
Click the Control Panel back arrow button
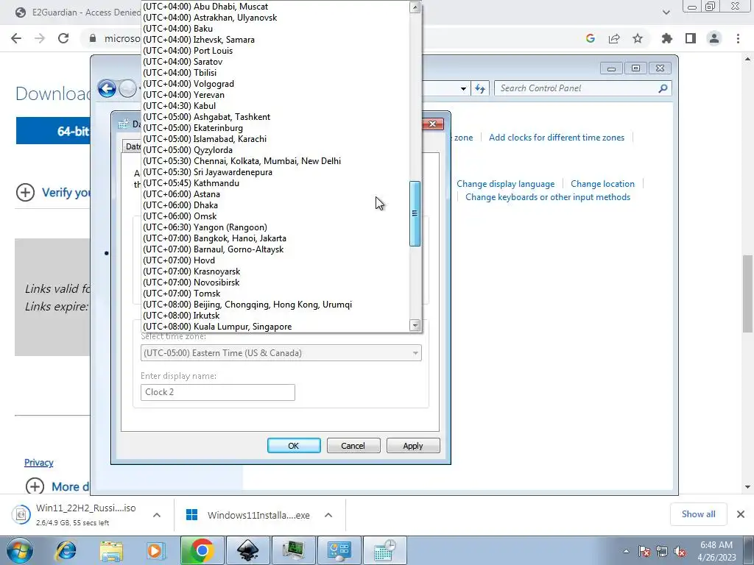(107, 89)
